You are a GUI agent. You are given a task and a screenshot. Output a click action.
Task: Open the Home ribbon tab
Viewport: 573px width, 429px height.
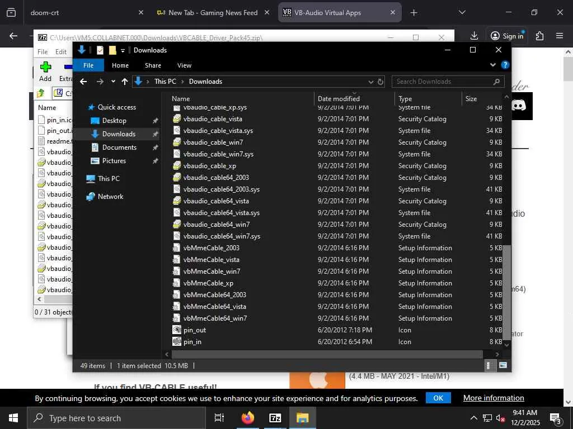pyautogui.click(x=120, y=65)
